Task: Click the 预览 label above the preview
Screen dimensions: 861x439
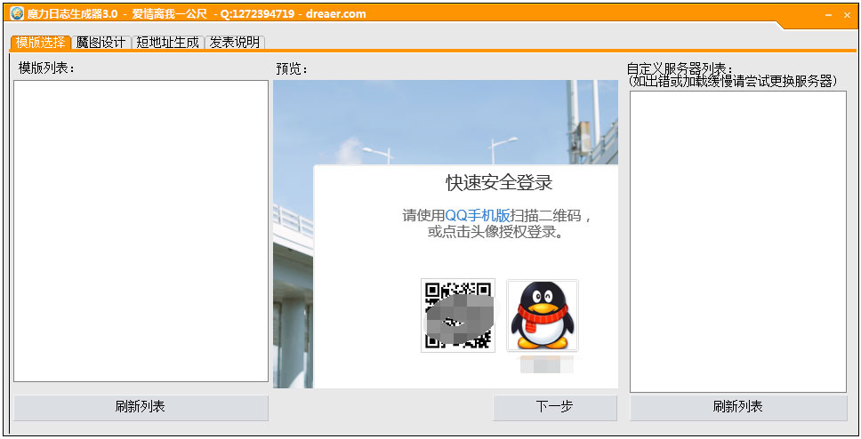Action: [x=292, y=68]
